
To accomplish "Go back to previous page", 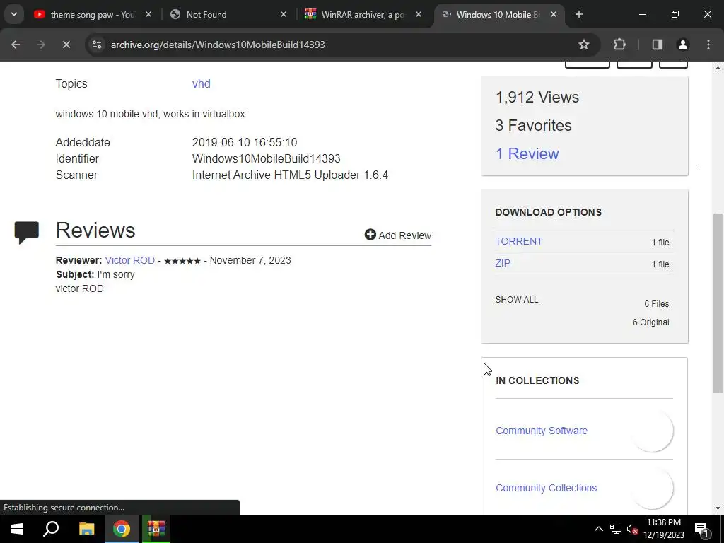I will [16, 45].
